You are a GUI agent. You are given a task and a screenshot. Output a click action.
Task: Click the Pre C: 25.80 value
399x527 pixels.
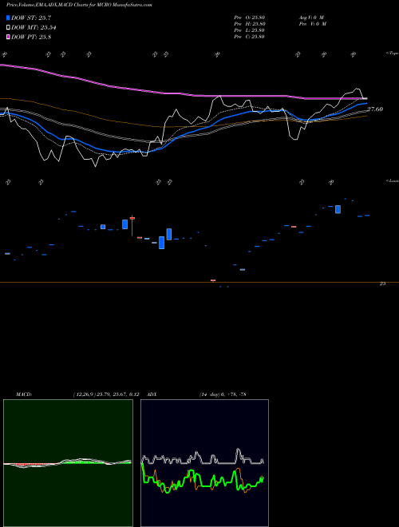[250, 37]
